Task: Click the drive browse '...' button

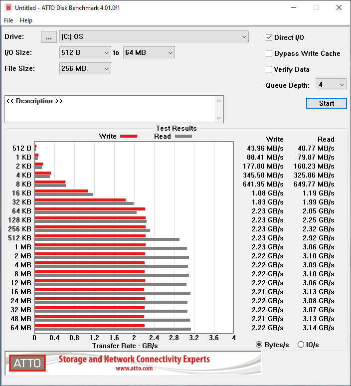Action: (x=49, y=37)
